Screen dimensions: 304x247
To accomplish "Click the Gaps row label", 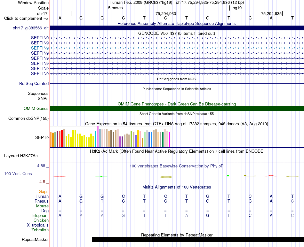I will 44,191.
